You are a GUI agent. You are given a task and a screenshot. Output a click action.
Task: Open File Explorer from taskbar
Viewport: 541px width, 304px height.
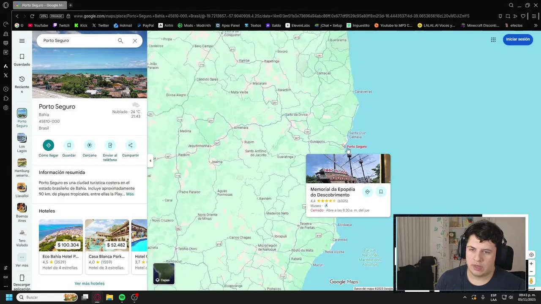point(109,297)
